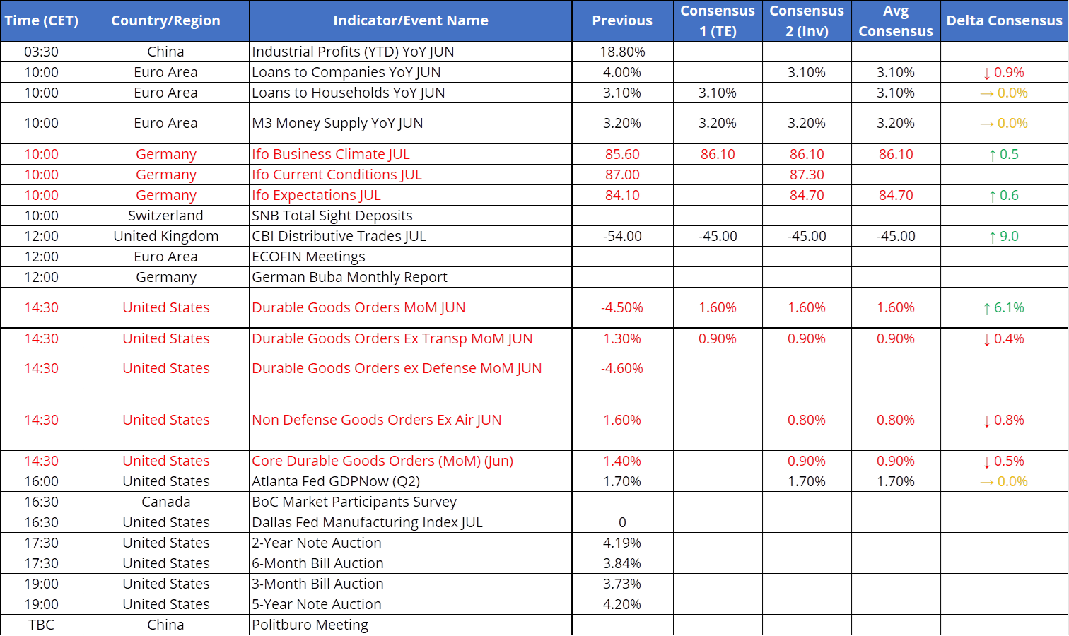Select Non Defense Goods Orders Ex Air cell
The height and width of the screenshot is (636, 1069).
point(411,420)
